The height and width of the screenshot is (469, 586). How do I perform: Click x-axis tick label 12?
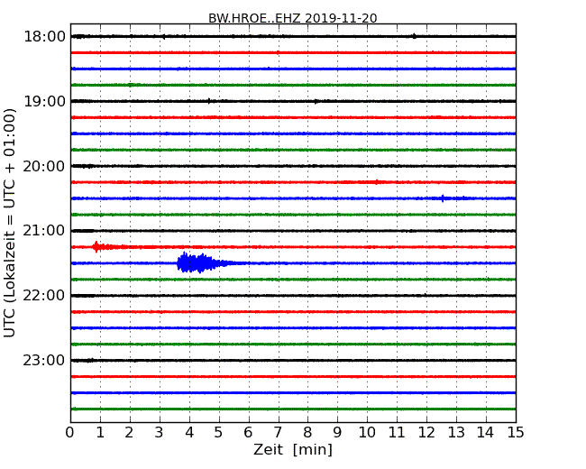(426, 432)
